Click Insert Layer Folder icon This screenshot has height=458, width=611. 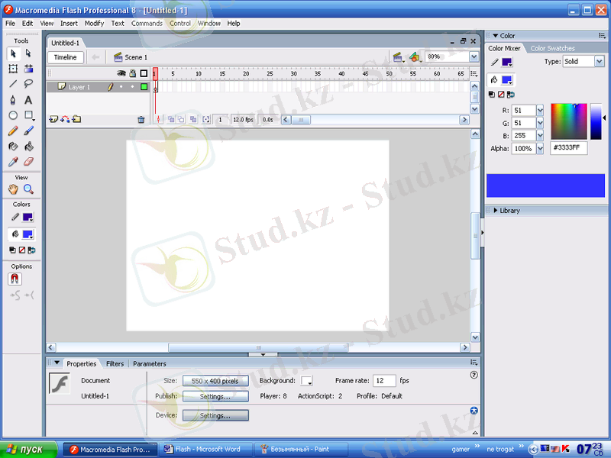pyautogui.click(x=76, y=119)
